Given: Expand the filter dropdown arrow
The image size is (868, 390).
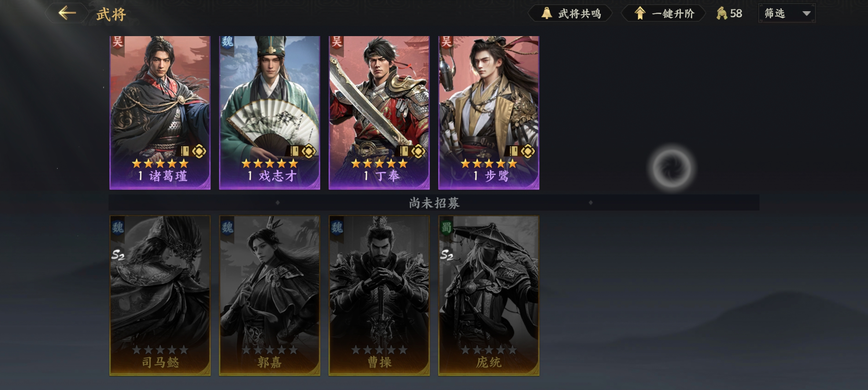Looking at the screenshot, I should (806, 14).
